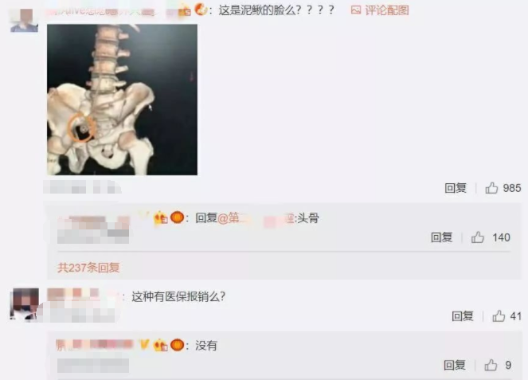The width and height of the screenshot is (528, 380).
Task: Enlarge the pelvis CT scan image
Action: coord(122,100)
